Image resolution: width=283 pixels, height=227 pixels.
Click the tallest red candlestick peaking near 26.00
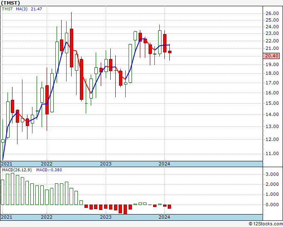tap(72, 48)
